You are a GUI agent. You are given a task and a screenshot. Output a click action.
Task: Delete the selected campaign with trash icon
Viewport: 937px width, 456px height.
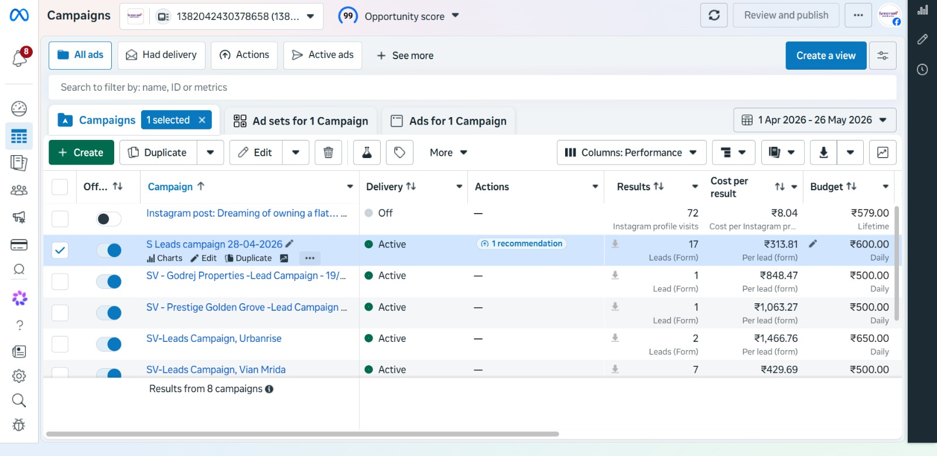tap(329, 153)
